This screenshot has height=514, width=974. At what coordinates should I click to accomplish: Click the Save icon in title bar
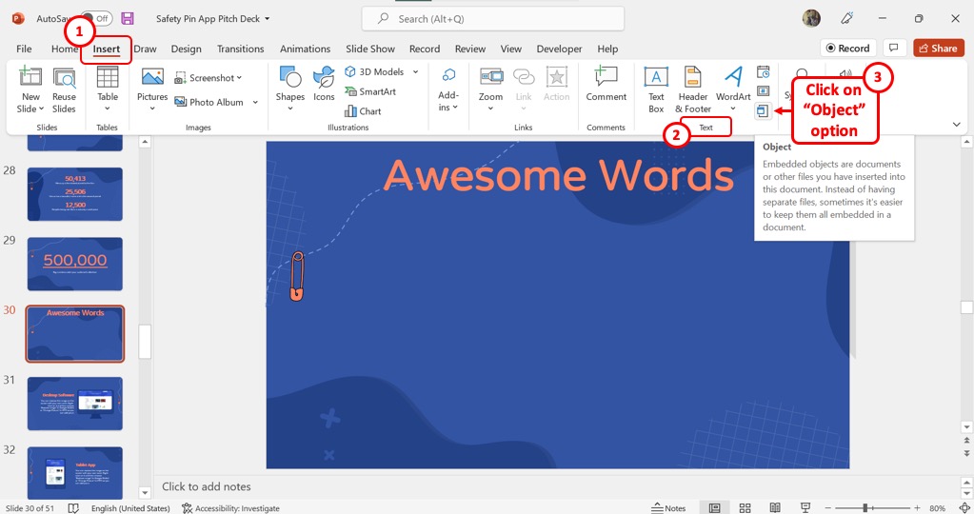click(x=128, y=19)
